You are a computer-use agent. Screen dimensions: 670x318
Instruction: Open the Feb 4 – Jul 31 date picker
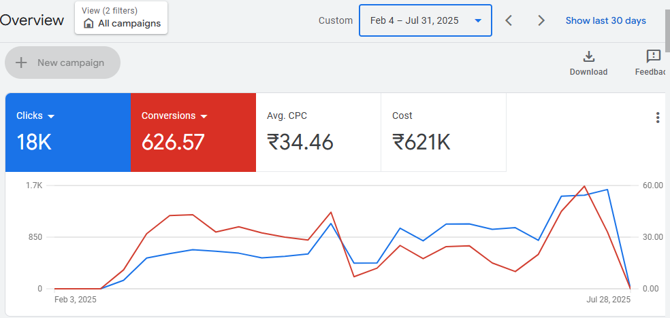[x=425, y=20]
